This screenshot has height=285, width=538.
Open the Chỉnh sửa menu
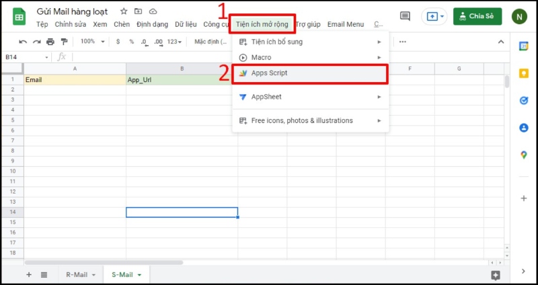tap(71, 24)
